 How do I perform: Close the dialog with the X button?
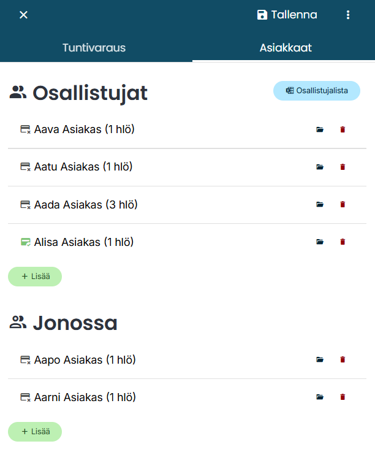[x=23, y=15]
